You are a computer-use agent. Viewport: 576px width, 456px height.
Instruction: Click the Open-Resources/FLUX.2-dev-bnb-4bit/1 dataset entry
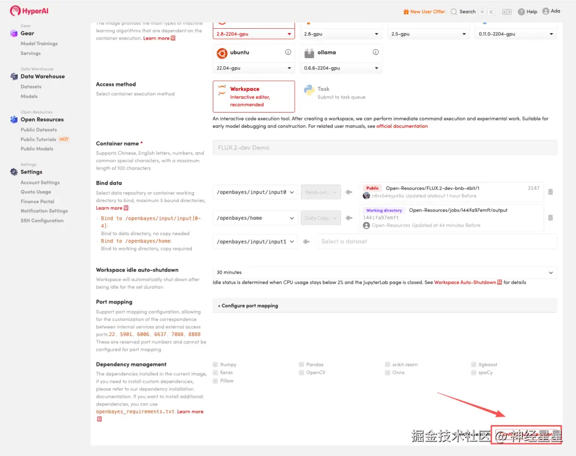click(452, 192)
